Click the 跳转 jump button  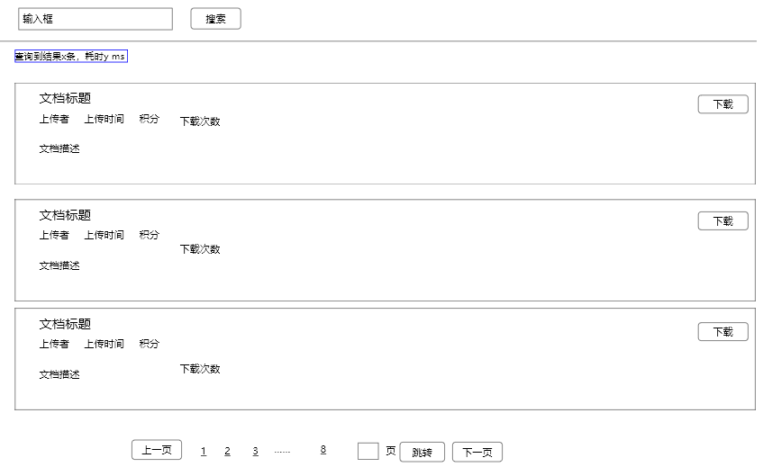[422, 452]
